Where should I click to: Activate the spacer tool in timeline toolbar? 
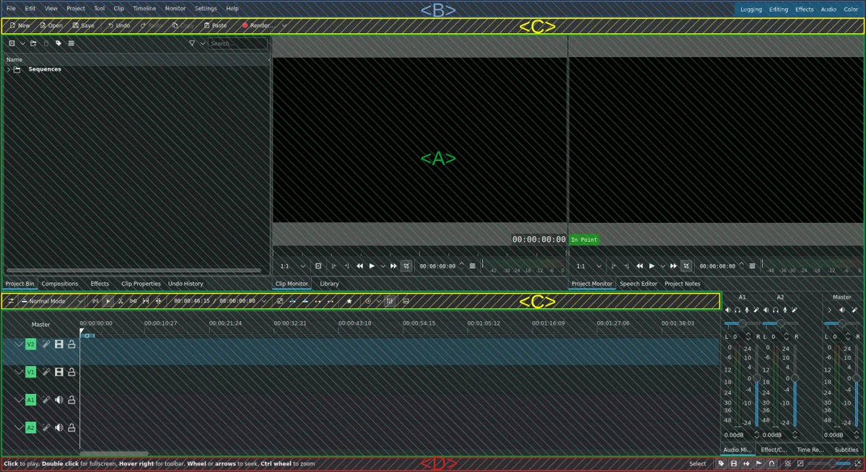pos(133,301)
